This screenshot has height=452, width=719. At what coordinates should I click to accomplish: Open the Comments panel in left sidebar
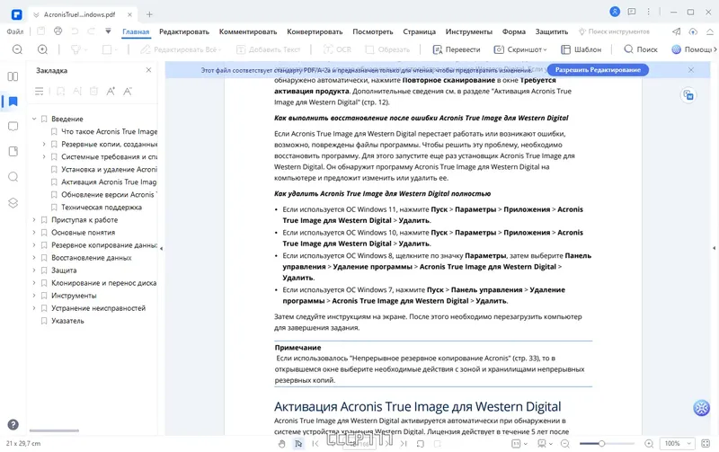[x=13, y=127]
